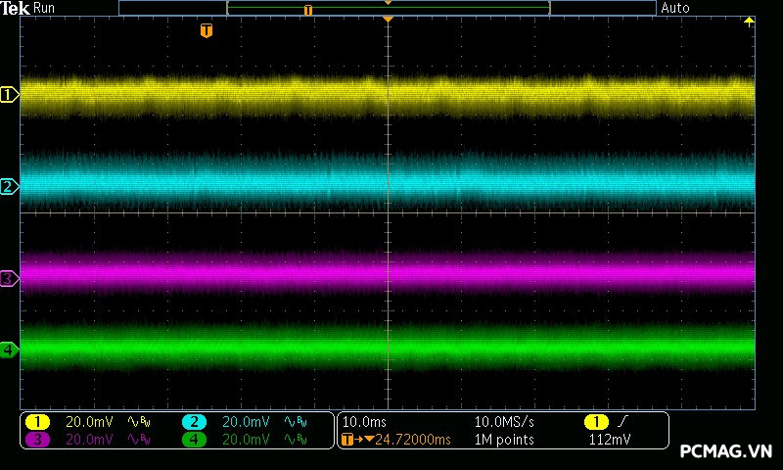The image size is (783, 470).
Task: Select the magenta channel 3 ground marker
Action: coord(10,279)
